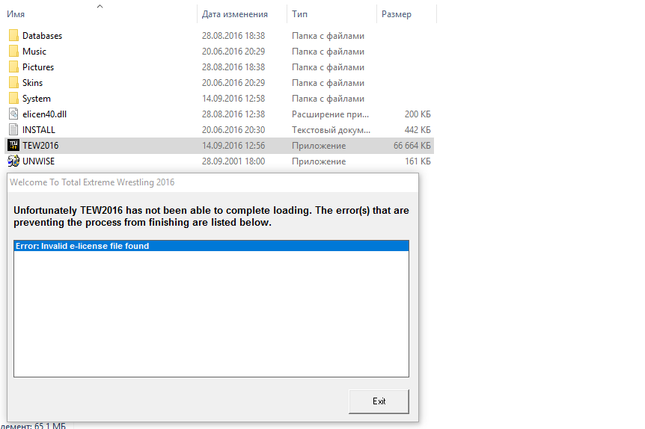The height and width of the screenshot is (429, 645).
Task: Click the UNWISE uninstaller icon
Action: [x=13, y=161]
